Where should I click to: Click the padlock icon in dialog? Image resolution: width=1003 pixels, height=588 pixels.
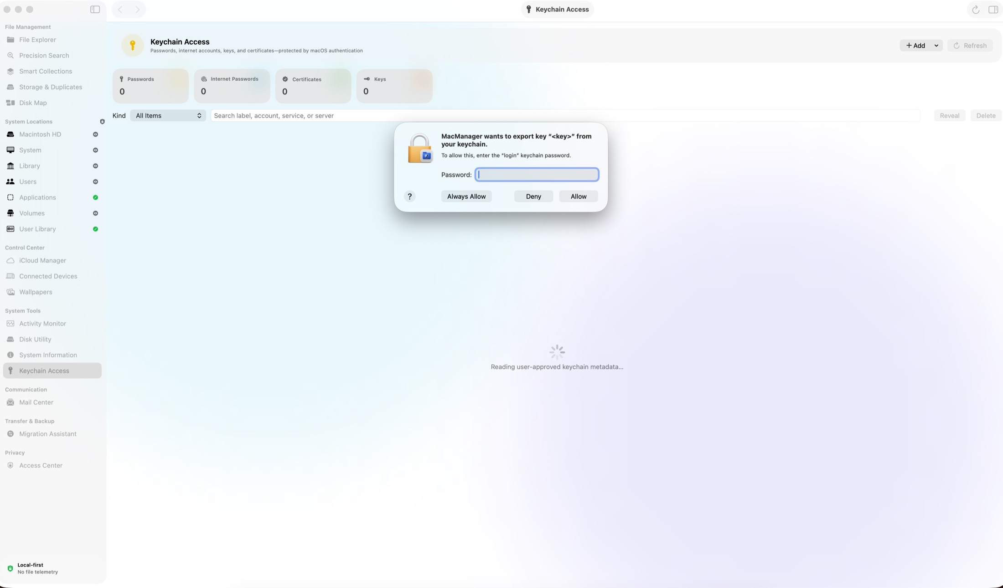point(419,149)
